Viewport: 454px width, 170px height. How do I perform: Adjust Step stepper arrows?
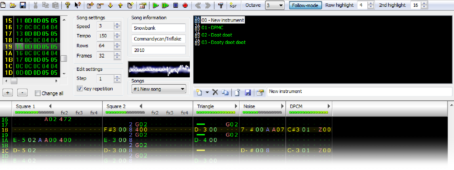click(117, 78)
